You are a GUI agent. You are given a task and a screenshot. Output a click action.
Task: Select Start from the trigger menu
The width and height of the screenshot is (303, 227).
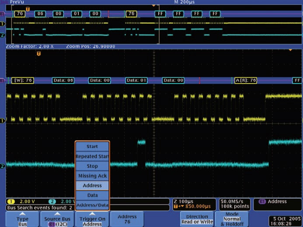click(92, 147)
